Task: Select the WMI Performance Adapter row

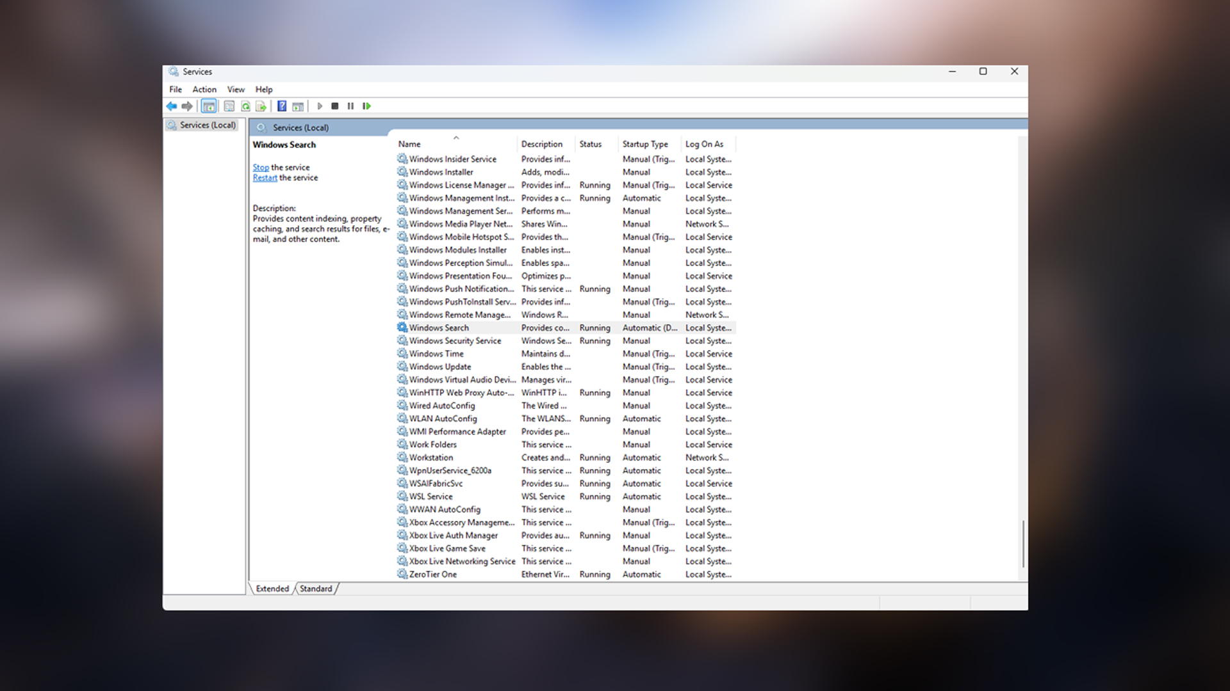Action: click(566, 431)
